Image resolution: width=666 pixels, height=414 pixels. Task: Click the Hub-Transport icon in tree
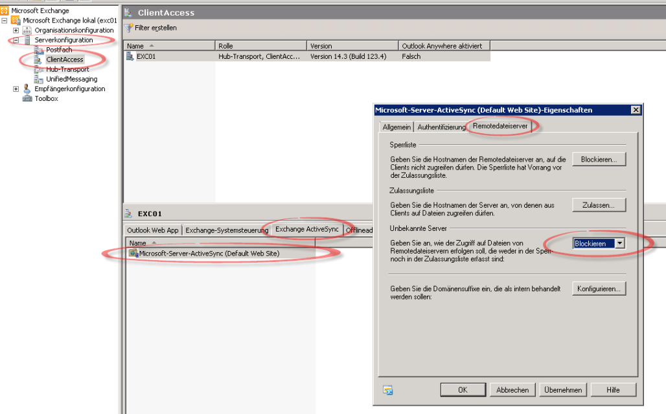point(39,69)
